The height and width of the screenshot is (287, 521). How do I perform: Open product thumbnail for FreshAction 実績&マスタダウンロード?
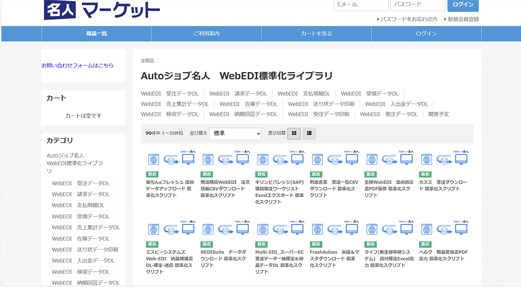(334, 228)
